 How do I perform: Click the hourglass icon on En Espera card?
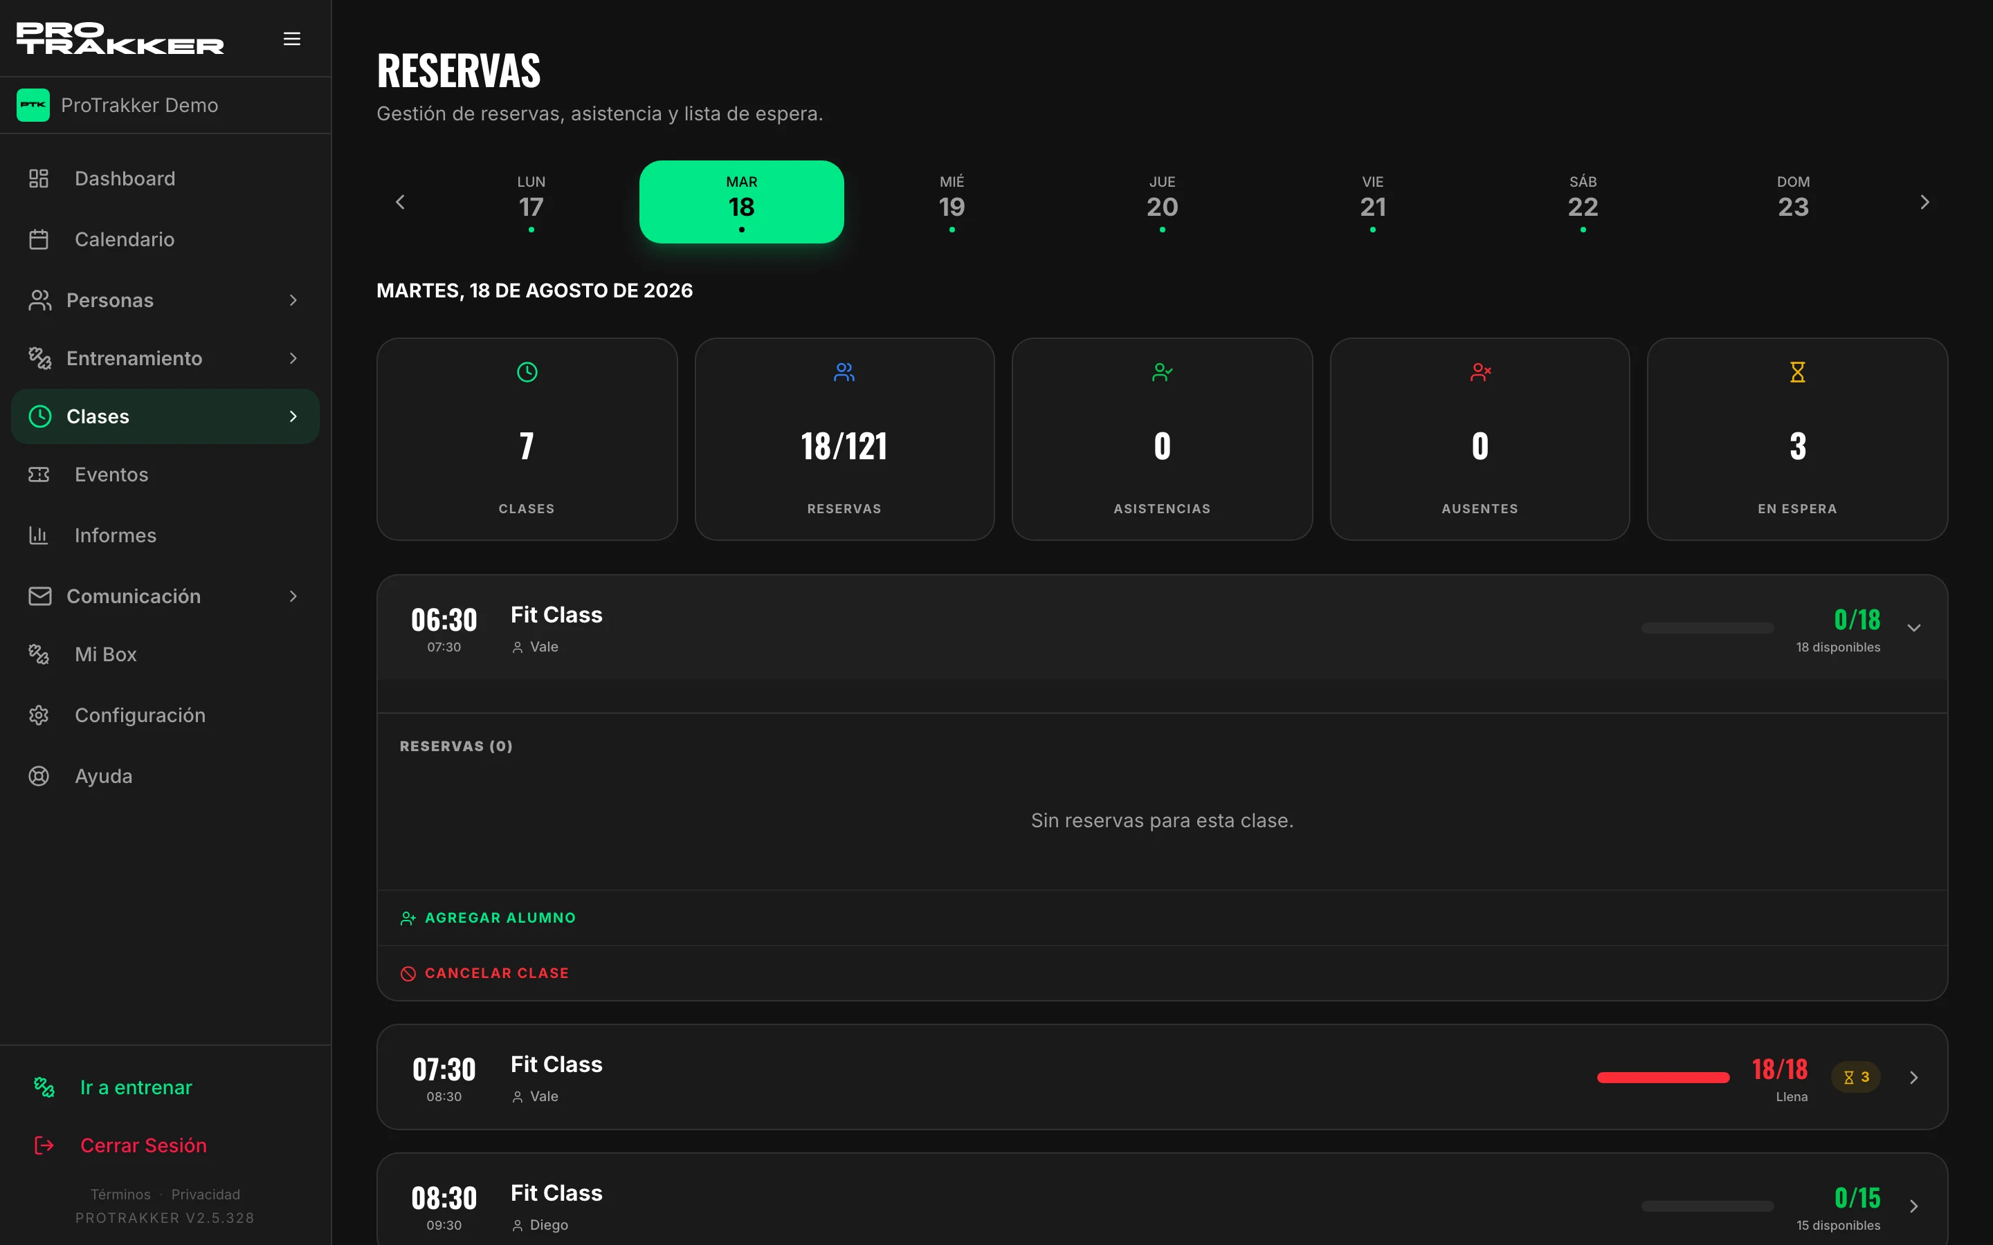pos(1797,372)
